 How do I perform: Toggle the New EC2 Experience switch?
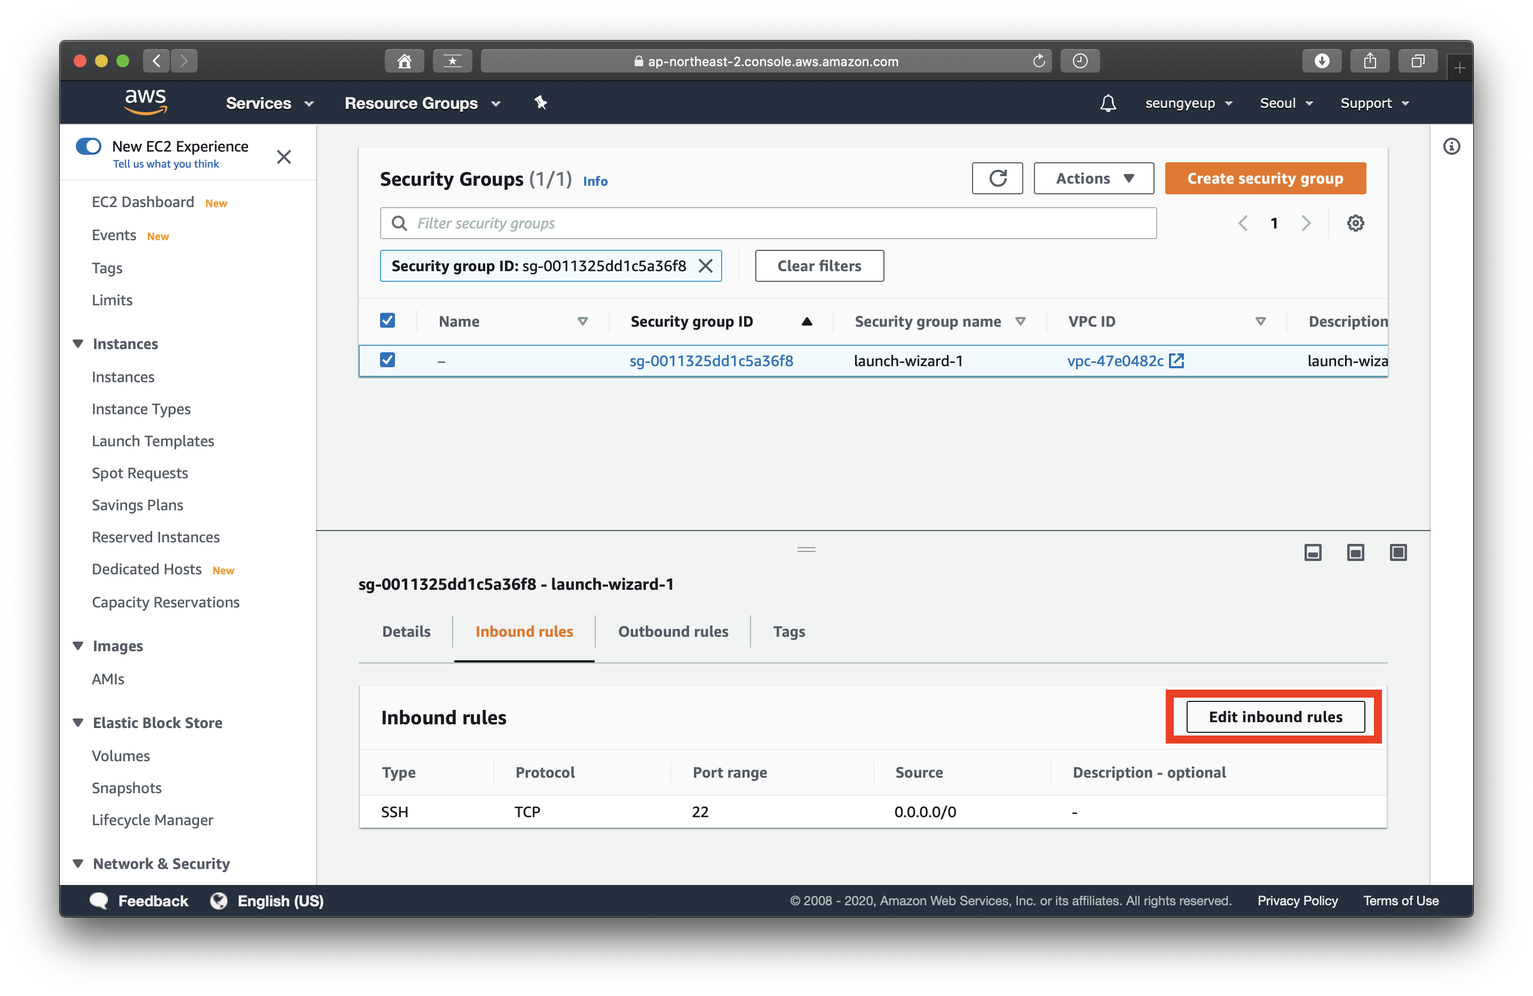89,146
